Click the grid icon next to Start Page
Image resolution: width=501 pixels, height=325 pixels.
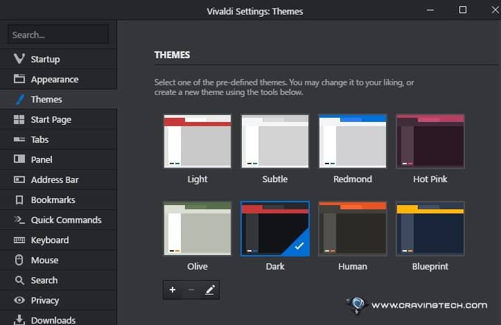click(x=19, y=119)
